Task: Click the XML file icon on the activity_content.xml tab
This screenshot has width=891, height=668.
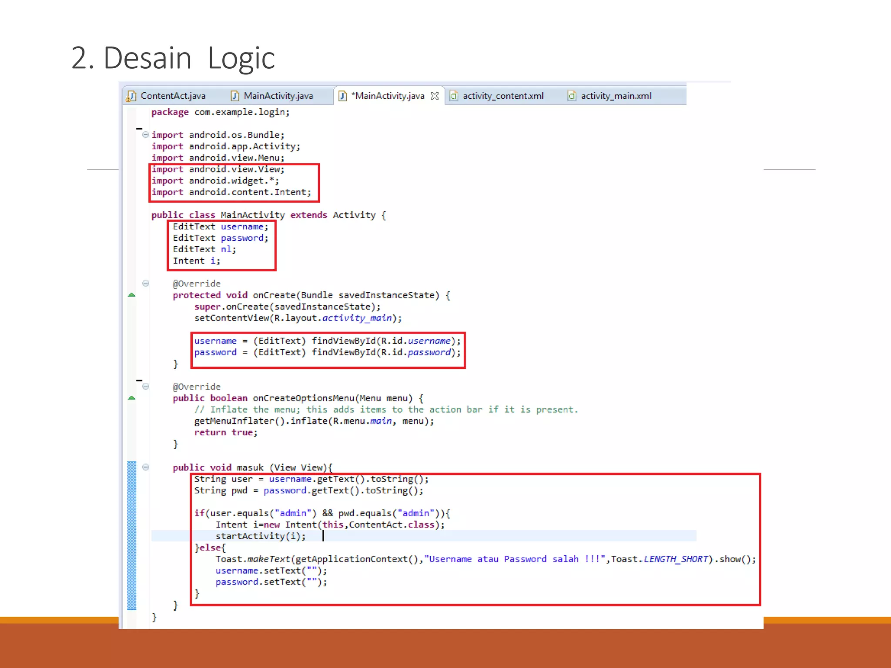Action: (453, 96)
